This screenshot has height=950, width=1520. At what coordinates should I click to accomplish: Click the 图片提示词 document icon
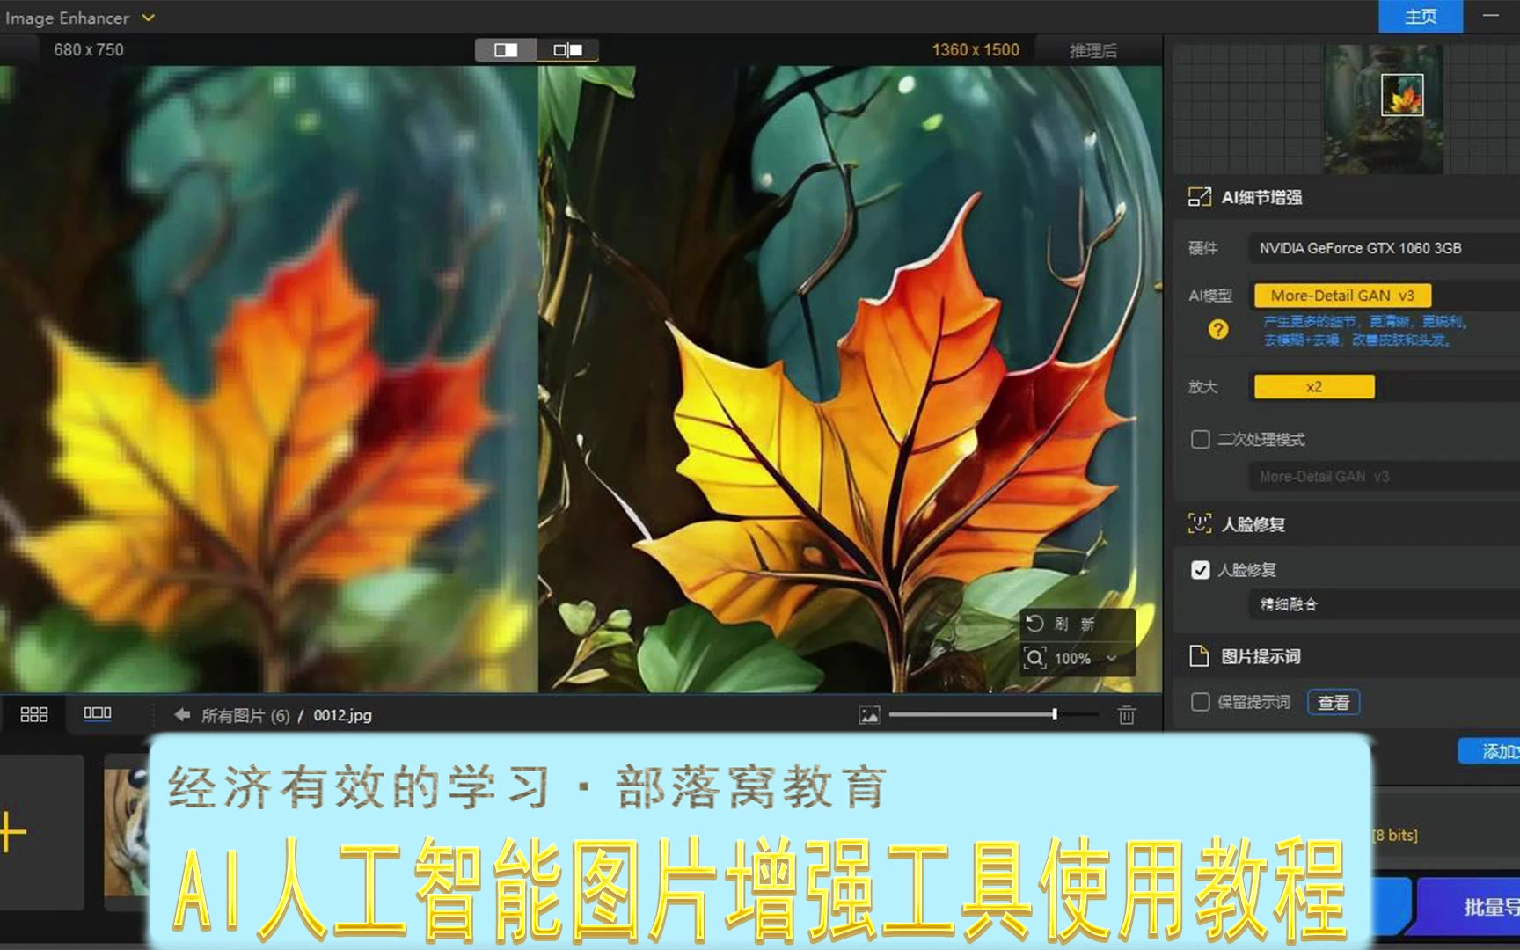coord(1199,656)
